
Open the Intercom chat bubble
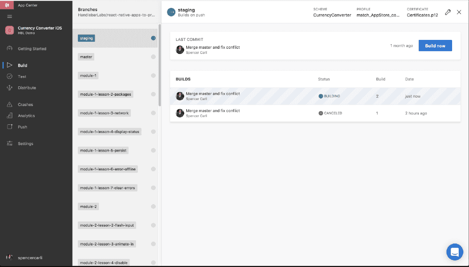pos(454,252)
